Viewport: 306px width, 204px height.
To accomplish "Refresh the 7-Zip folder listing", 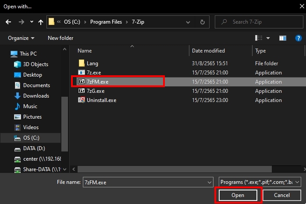I will coord(202,21).
